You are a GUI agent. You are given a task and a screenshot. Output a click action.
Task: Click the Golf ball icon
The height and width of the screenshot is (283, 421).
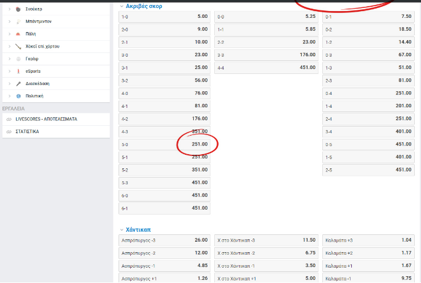point(19,59)
